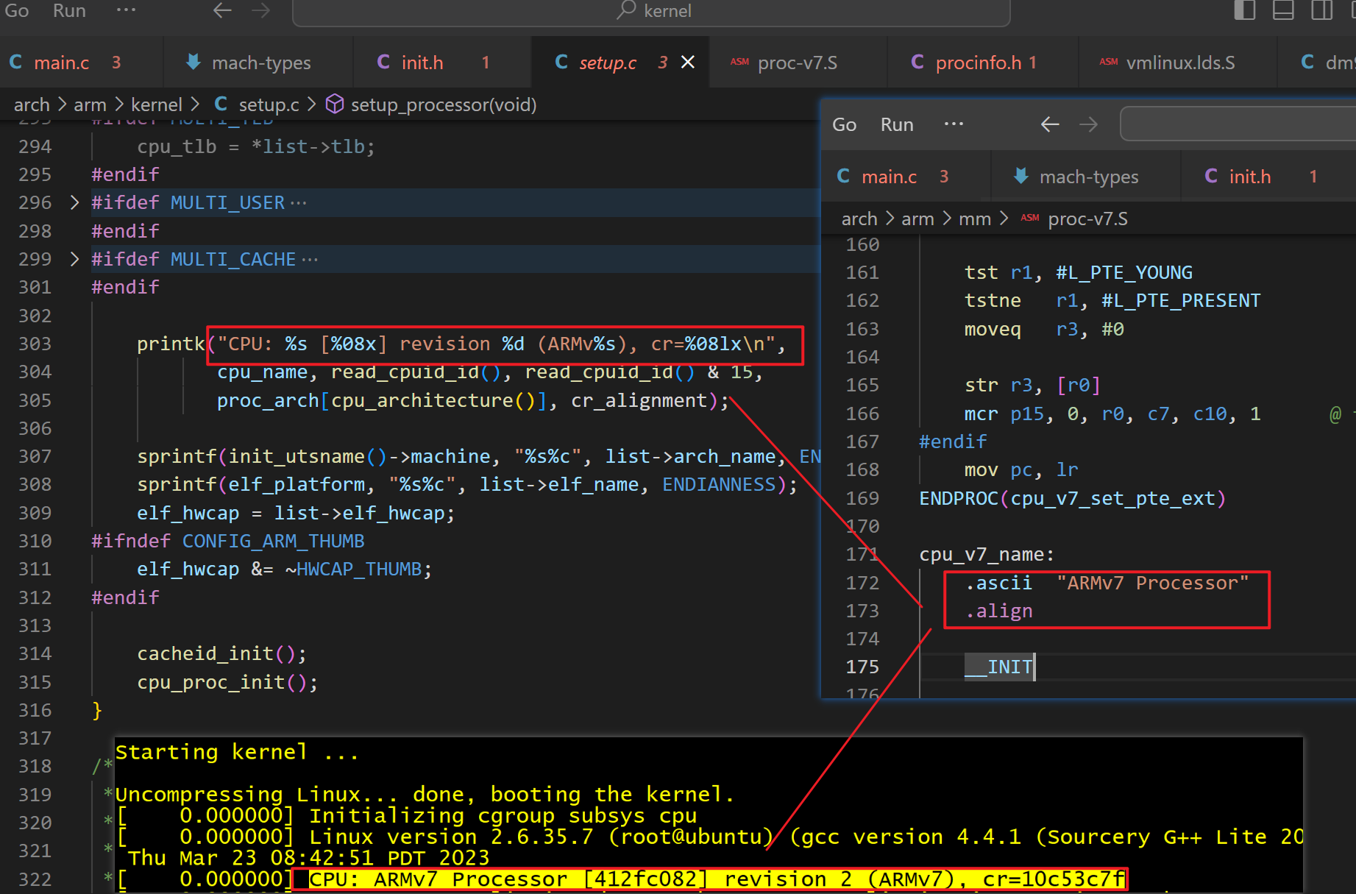This screenshot has height=894, width=1356.
Task: Click the mm breadcrumb in overlay window
Action: pos(975,219)
